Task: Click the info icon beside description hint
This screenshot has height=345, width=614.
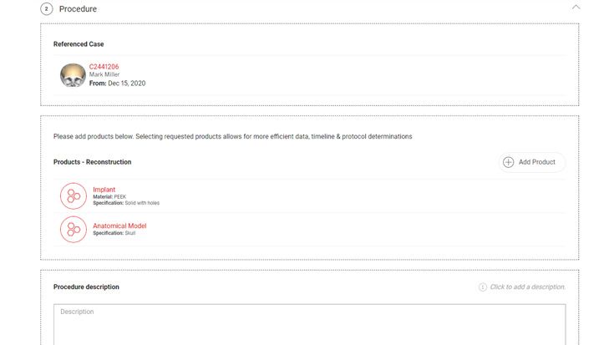Action: [482, 287]
